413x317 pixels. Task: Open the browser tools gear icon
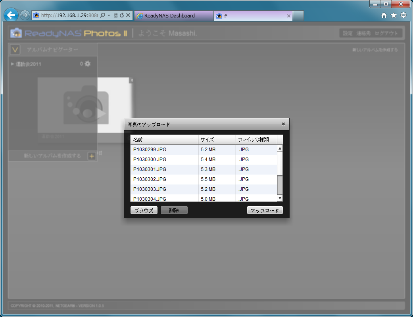[x=403, y=15]
